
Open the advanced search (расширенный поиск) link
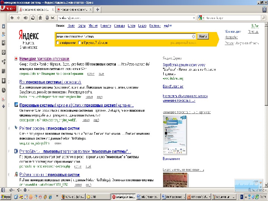(x=183, y=43)
